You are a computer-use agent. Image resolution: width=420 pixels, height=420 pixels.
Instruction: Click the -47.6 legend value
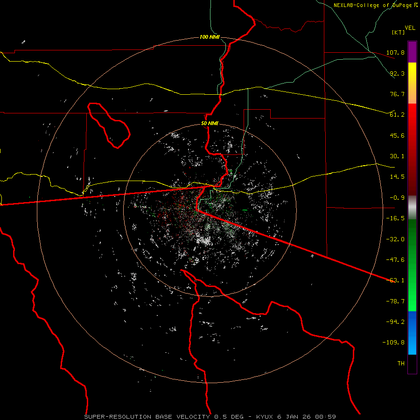(x=395, y=260)
